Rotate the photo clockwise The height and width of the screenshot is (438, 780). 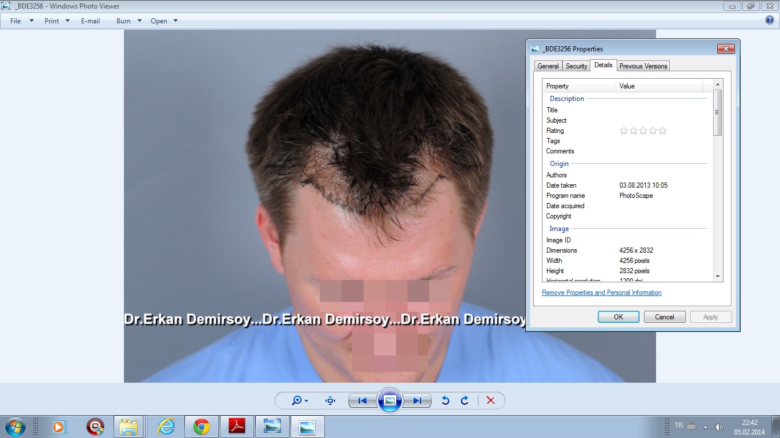pyautogui.click(x=465, y=401)
